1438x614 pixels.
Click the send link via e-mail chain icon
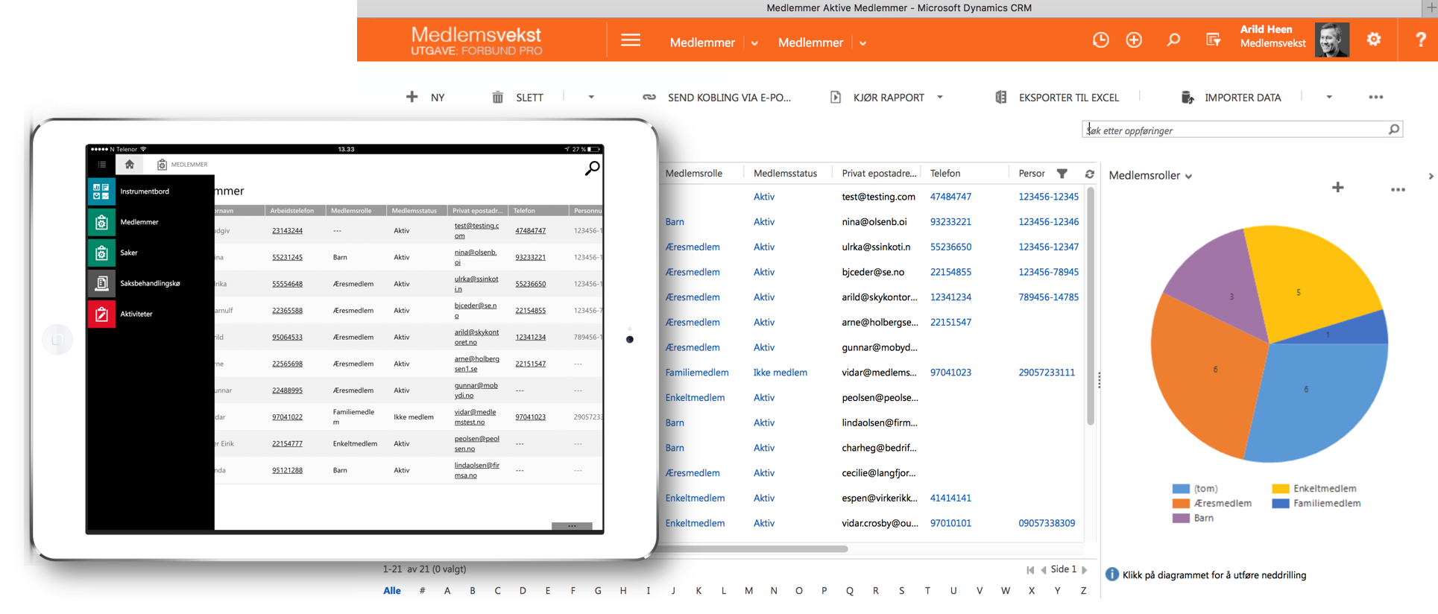point(649,97)
